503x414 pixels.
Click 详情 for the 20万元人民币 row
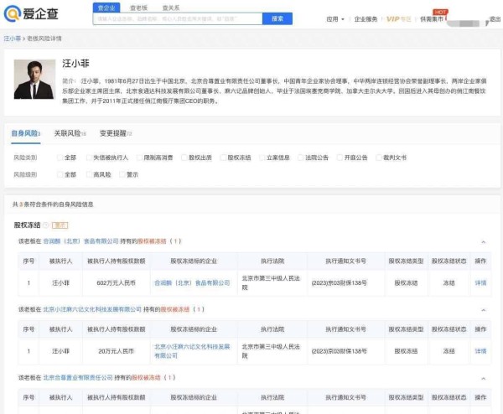[480, 351]
